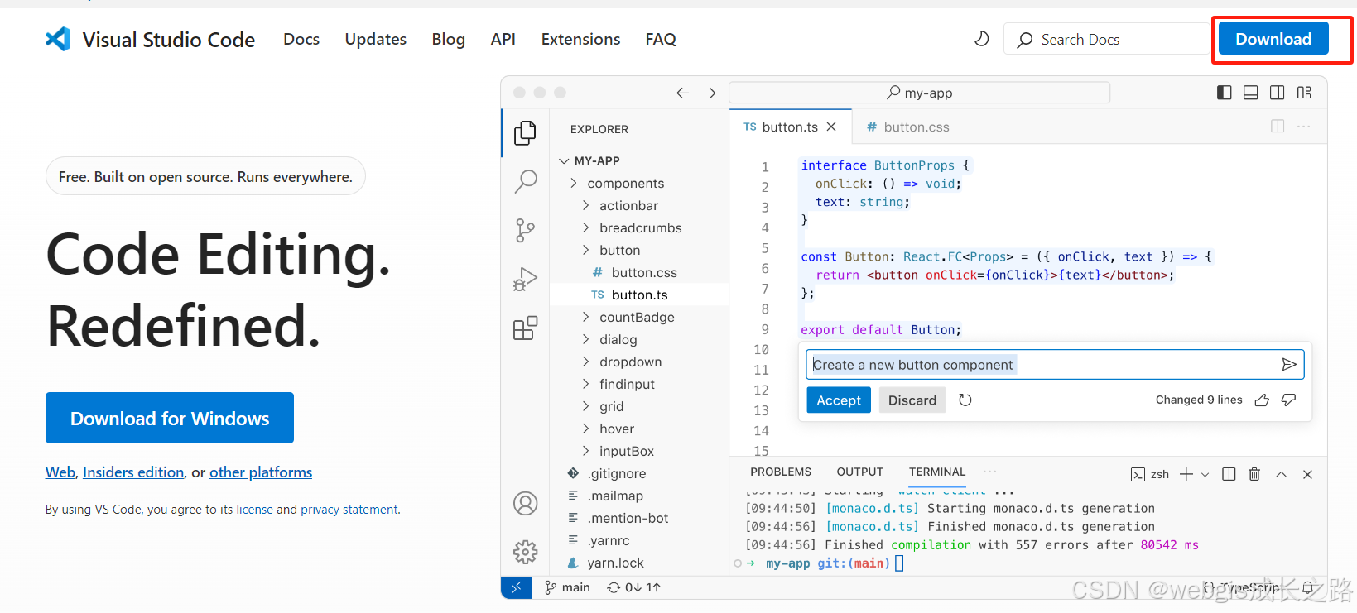Discard the inline chat changes
1357x613 pixels.
point(912,400)
